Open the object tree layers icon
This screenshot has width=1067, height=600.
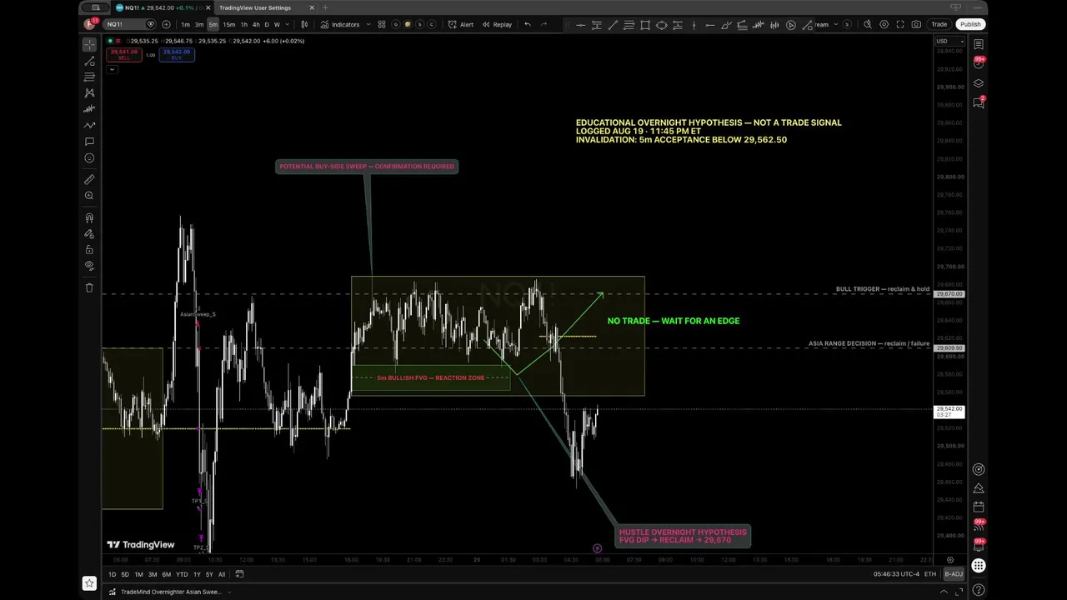click(x=979, y=83)
